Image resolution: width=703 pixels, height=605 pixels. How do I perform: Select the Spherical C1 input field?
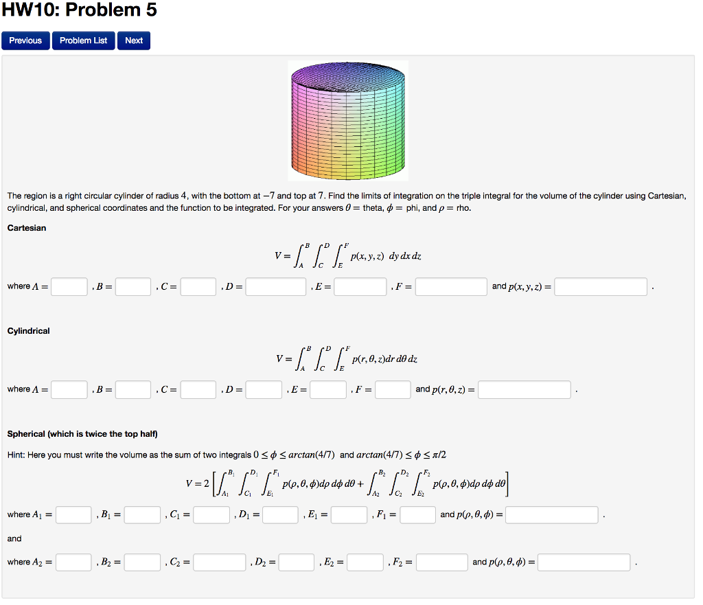[x=211, y=514]
